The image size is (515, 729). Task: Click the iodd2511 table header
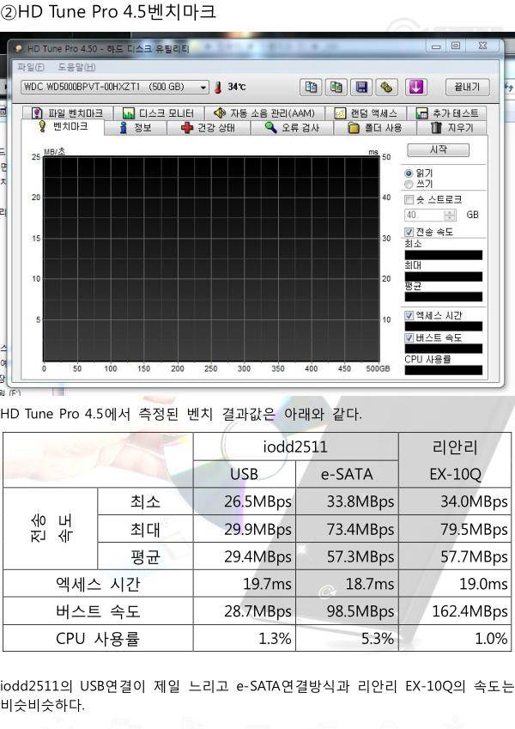(x=295, y=447)
